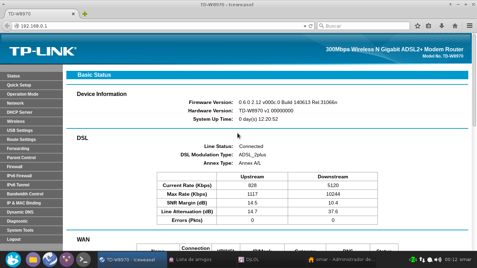This screenshot has height=268, width=477.
Task: Launch terminal icon in taskbar
Action: (x=83, y=260)
